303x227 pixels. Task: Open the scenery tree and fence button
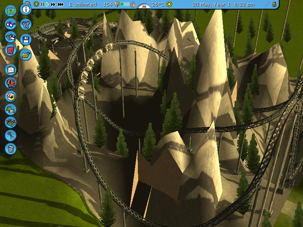tap(11, 109)
